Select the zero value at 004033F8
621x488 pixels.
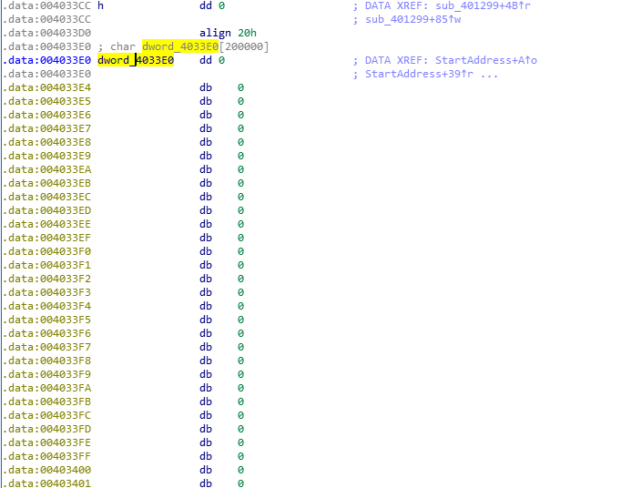[240, 361]
